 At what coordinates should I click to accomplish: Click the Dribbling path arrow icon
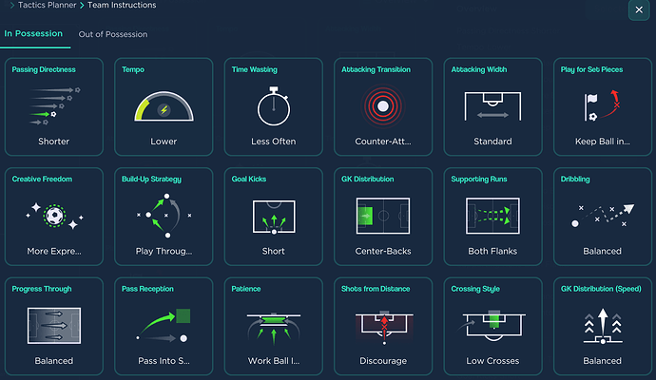(603, 216)
